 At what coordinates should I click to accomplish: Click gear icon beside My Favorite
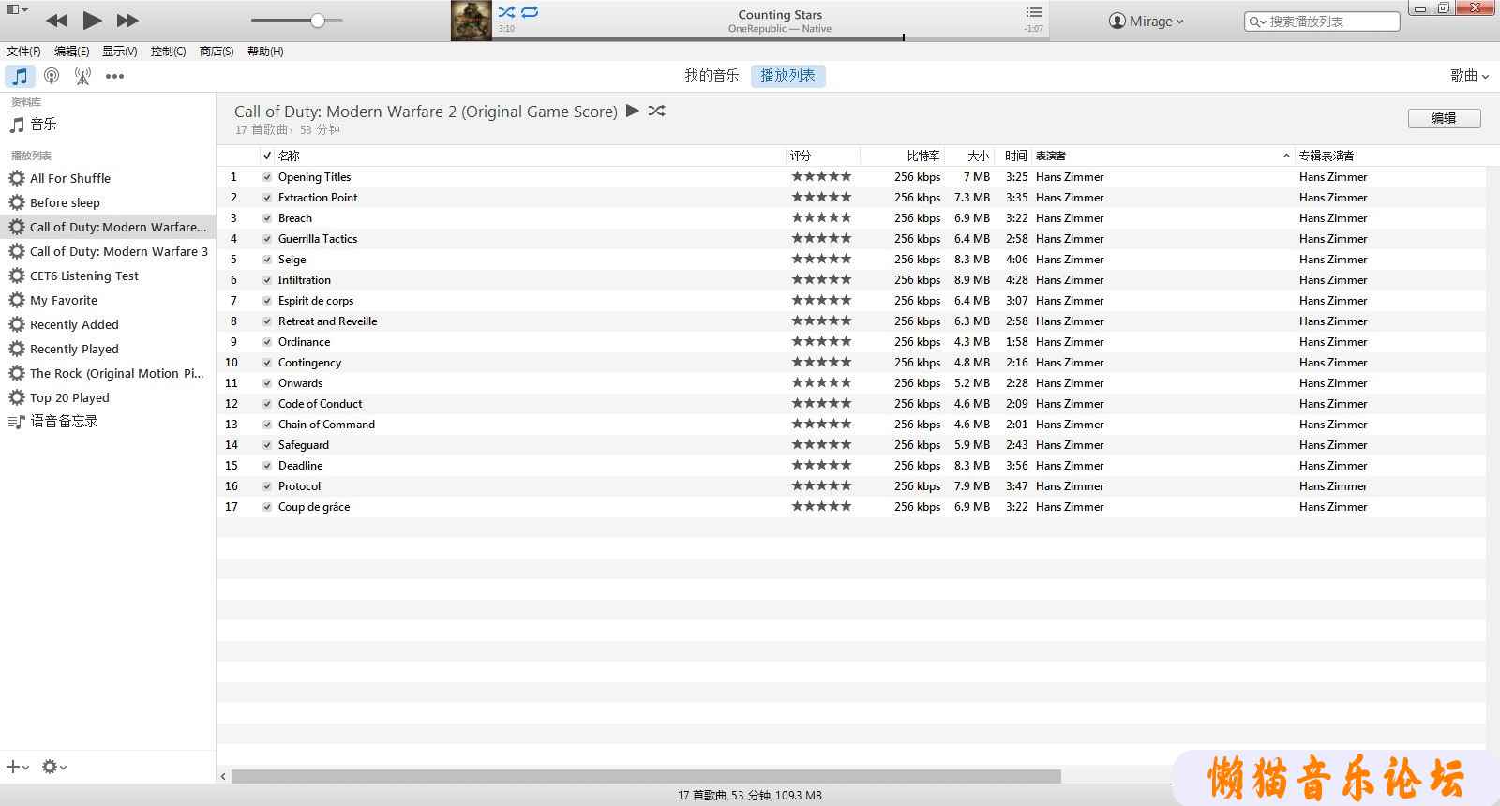[17, 300]
